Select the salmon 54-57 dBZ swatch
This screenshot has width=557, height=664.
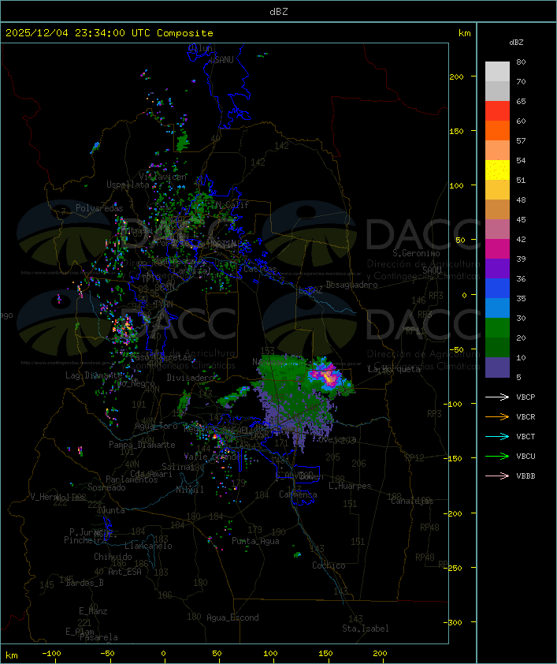[x=497, y=151]
